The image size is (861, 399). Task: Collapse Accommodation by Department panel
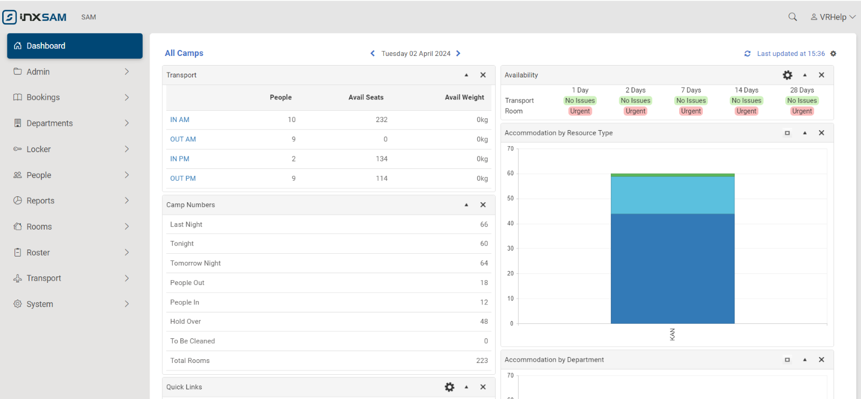(x=805, y=360)
